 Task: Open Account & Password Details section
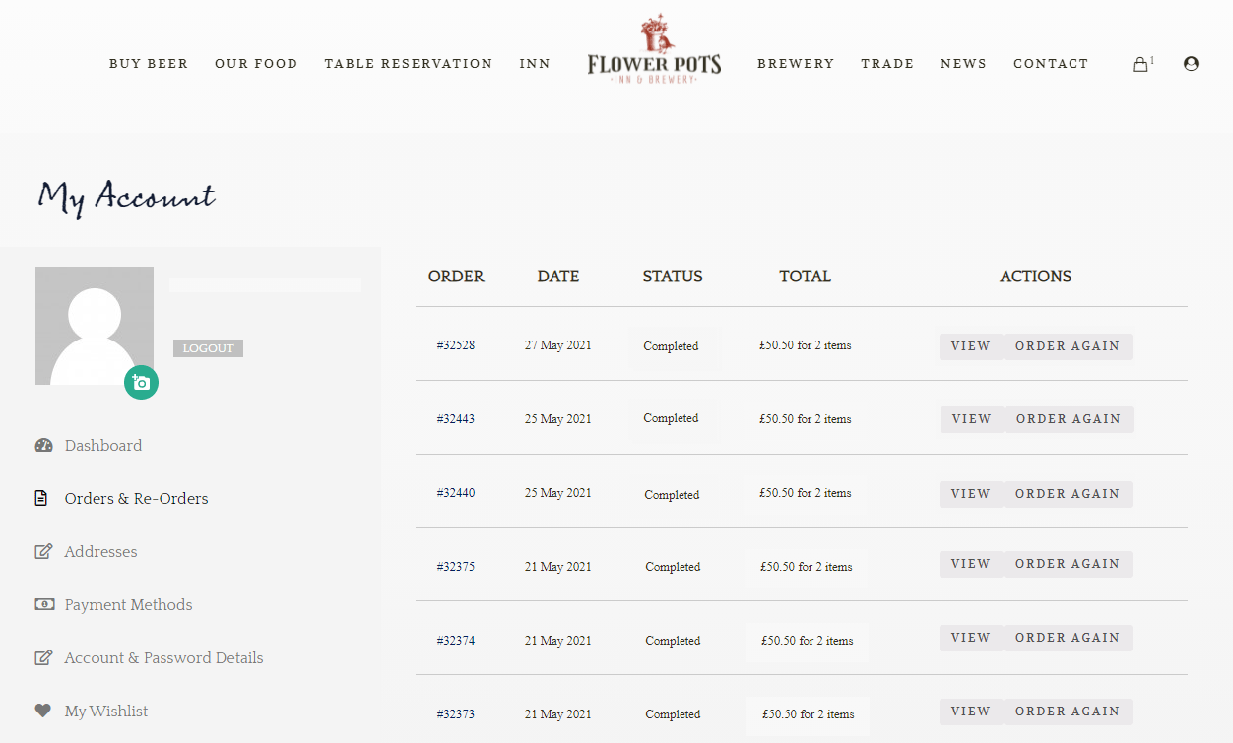coord(163,658)
